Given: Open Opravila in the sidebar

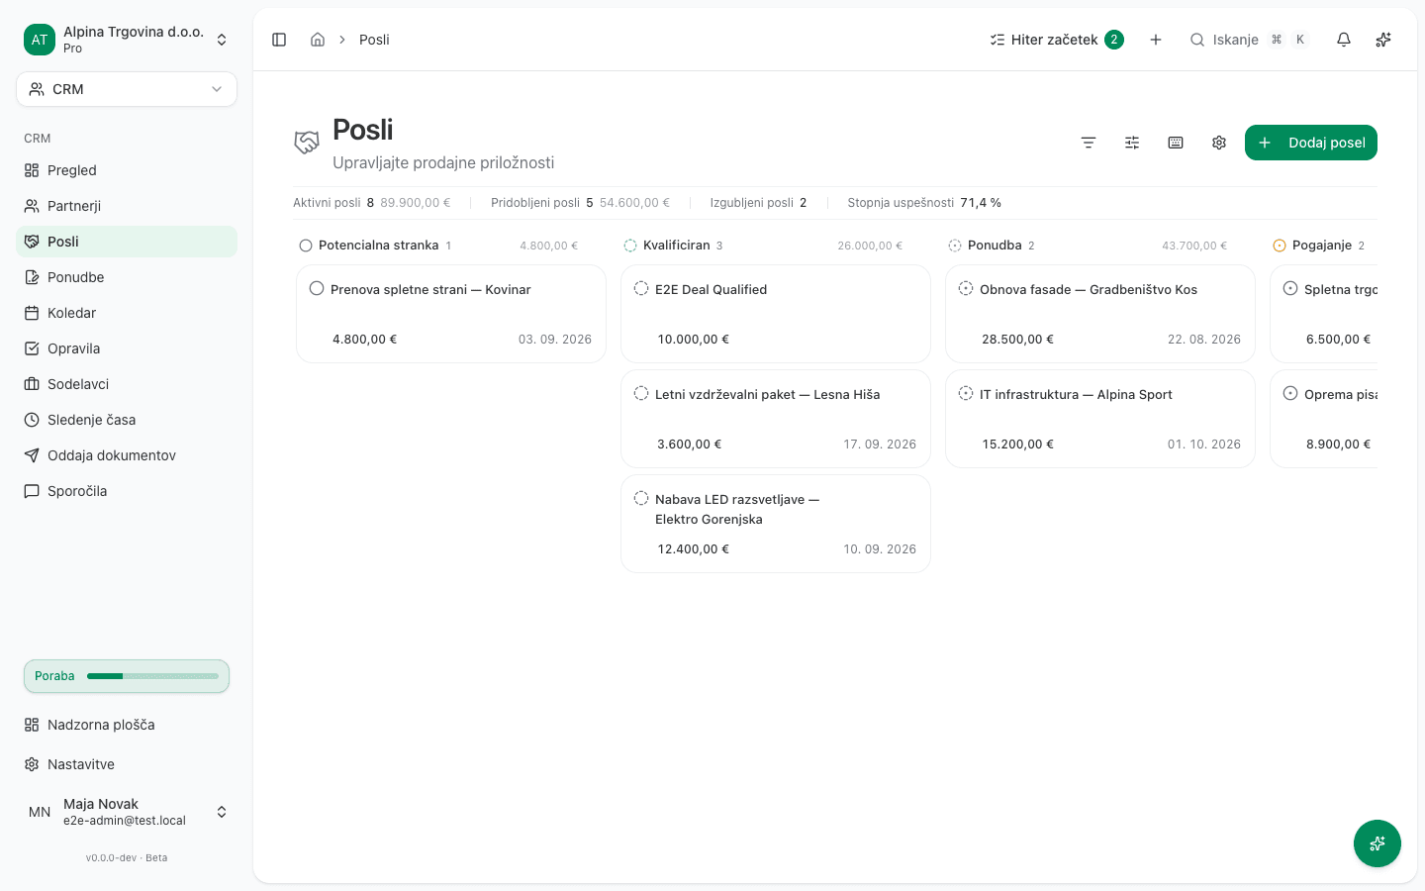Looking at the screenshot, I should [127, 348].
